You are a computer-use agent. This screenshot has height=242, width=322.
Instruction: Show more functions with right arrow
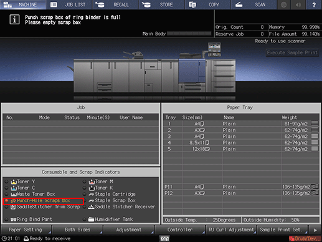[315, 230]
